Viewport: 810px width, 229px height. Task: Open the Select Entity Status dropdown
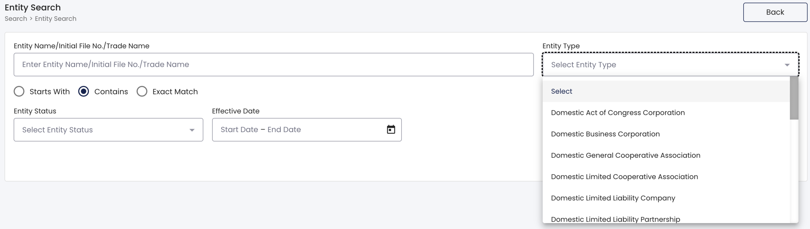click(x=108, y=130)
